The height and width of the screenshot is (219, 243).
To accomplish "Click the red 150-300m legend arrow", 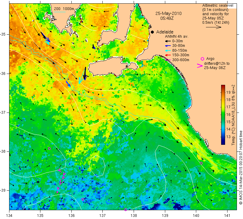I will point(168,55).
